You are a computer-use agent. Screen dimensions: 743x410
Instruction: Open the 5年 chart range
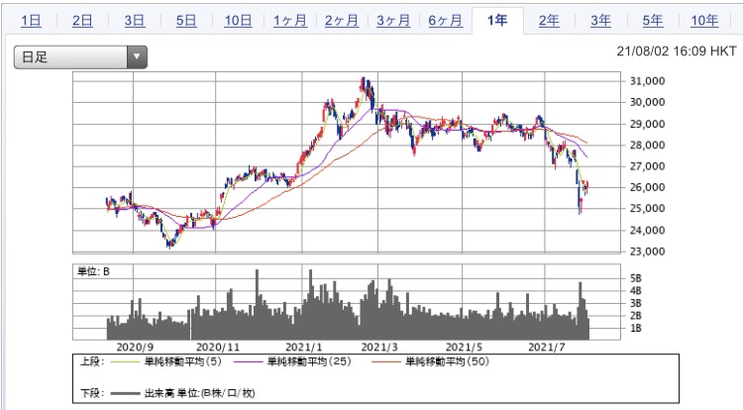pos(653,21)
